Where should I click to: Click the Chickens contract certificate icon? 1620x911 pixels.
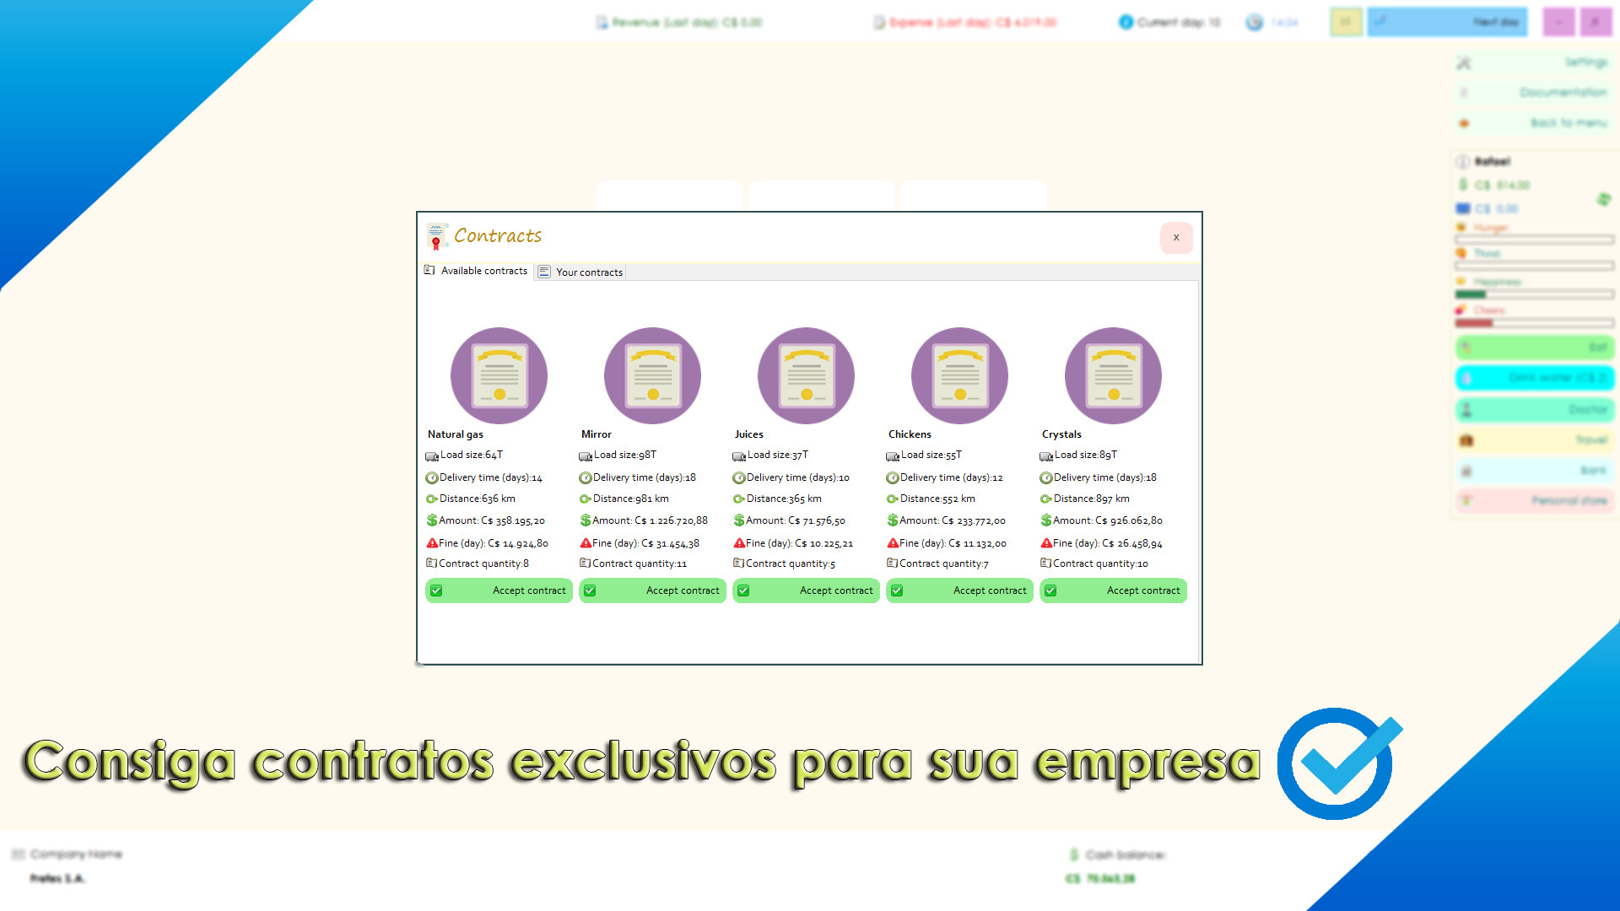(x=959, y=375)
